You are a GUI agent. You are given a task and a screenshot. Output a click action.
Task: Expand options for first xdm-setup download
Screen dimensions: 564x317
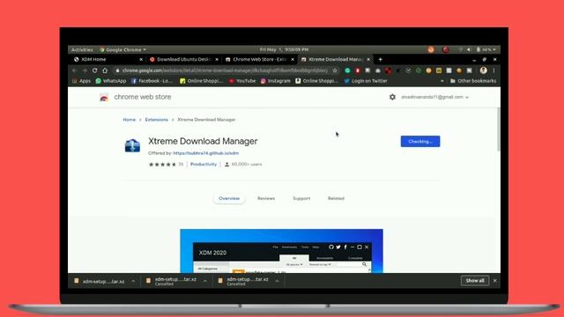[x=133, y=281]
